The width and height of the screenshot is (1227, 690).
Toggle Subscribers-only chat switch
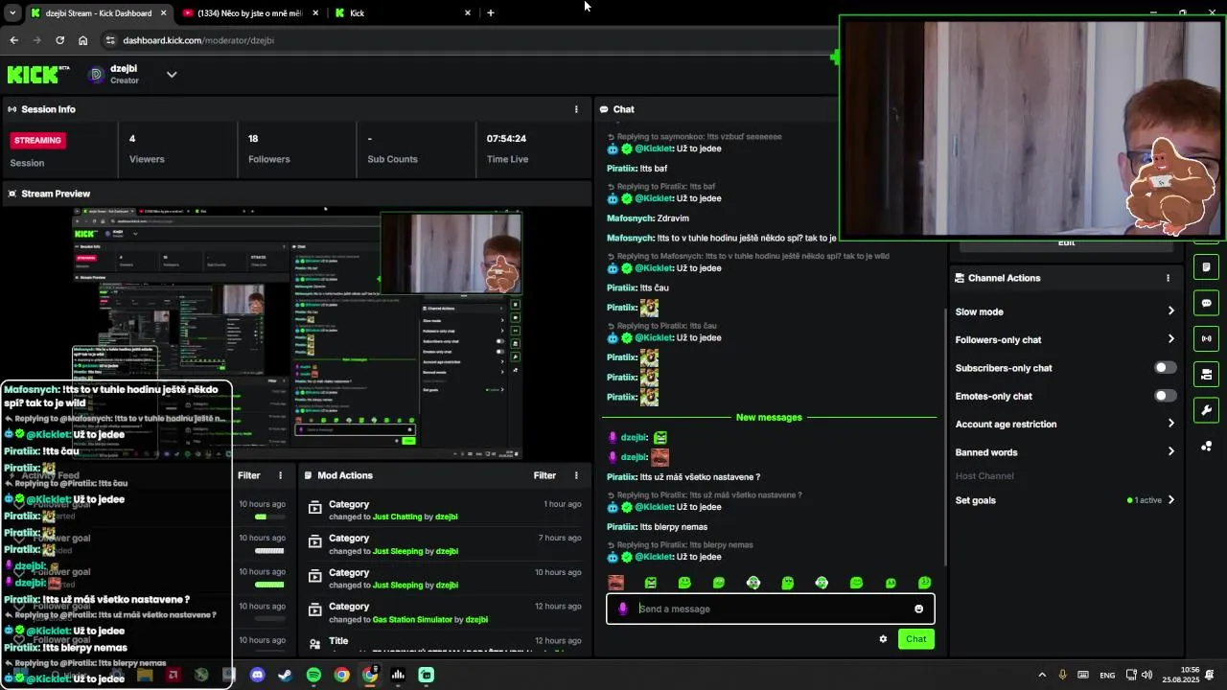point(1165,368)
